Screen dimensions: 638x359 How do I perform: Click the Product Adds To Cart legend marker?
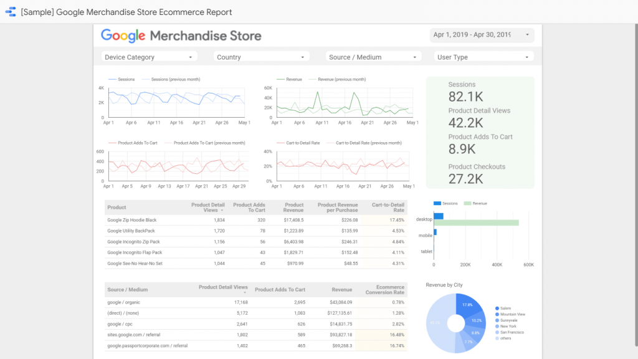pos(112,143)
